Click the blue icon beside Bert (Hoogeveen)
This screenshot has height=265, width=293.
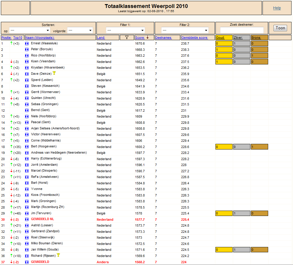27,147
